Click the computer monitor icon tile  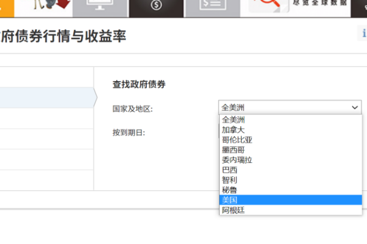tap(100, 7)
